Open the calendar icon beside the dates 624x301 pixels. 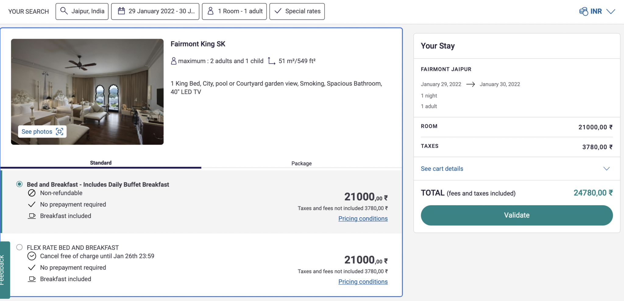pyautogui.click(x=122, y=11)
